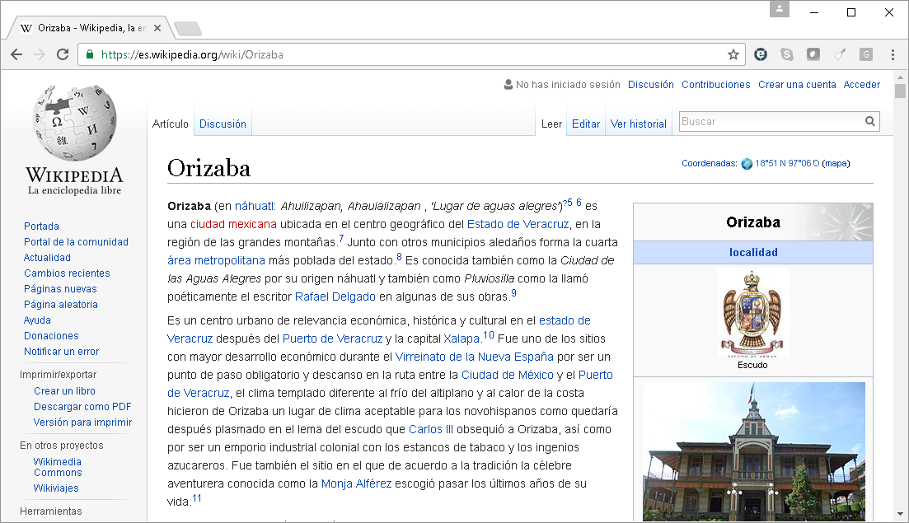The image size is (909, 523).
Task: Open Wikimedia Commons link
Action: (x=58, y=467)
